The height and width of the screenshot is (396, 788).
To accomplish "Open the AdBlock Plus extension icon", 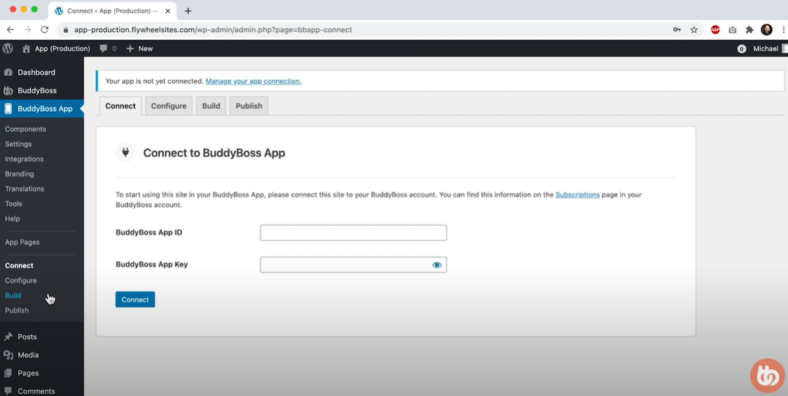I will click(x=715, y=29).
